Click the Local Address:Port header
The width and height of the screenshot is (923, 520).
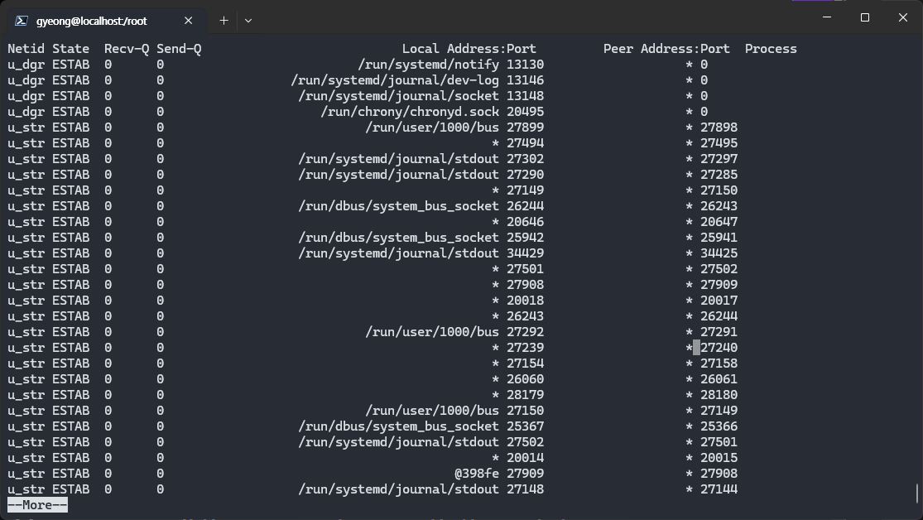[x=469, y=49]
